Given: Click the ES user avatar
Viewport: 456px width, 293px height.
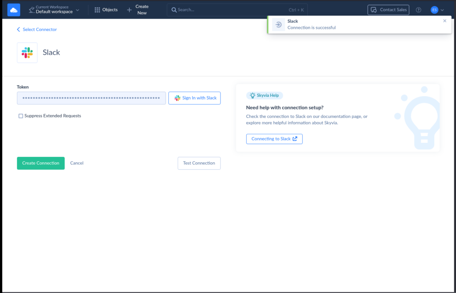Looking at the screenshot, I should click(x=434, y=10).
